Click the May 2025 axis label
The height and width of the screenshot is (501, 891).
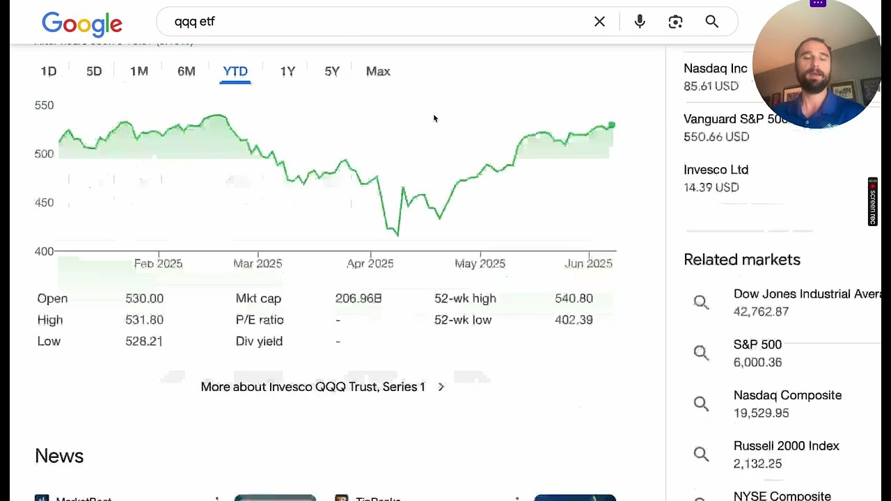click(x=480, y=264)
